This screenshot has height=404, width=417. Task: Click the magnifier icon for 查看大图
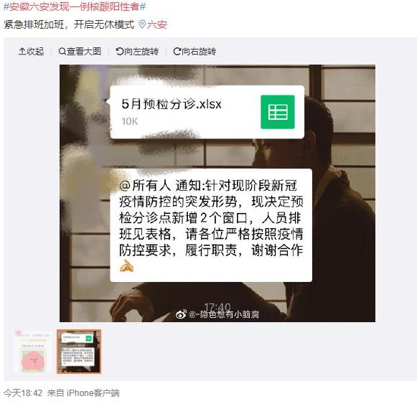(62, 51)
